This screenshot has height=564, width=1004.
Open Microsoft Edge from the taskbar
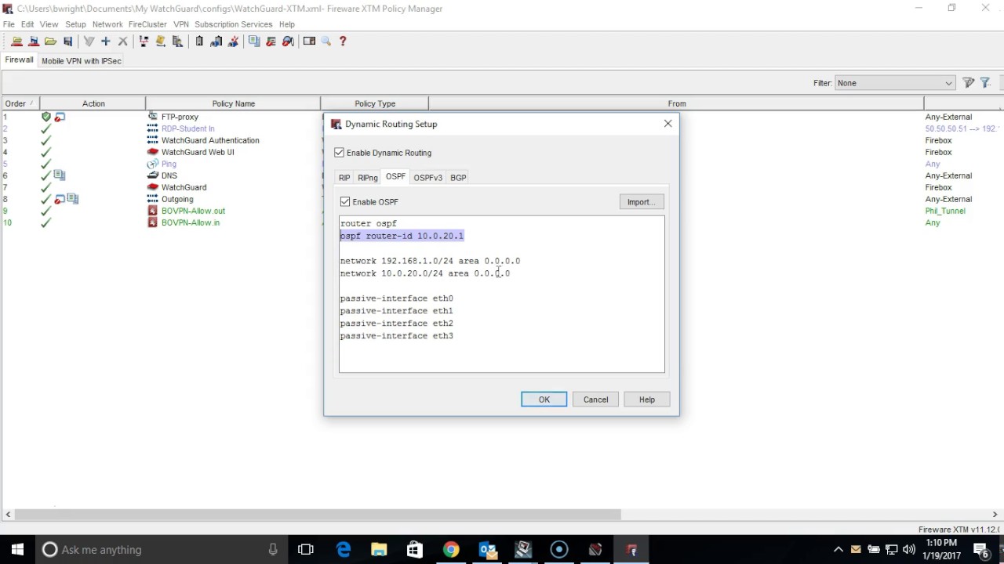[x=344, y=550]
